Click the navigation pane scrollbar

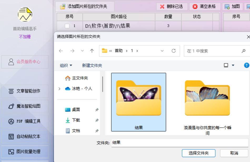click(103, 84)
